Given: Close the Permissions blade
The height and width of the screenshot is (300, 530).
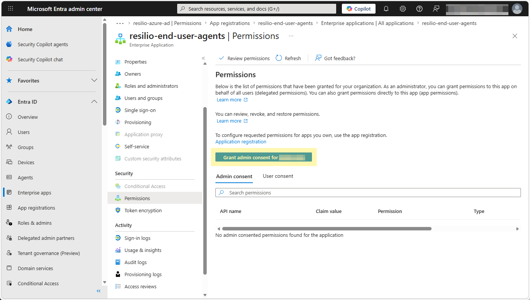Looking at the screenshot, I should pos(515,36).
